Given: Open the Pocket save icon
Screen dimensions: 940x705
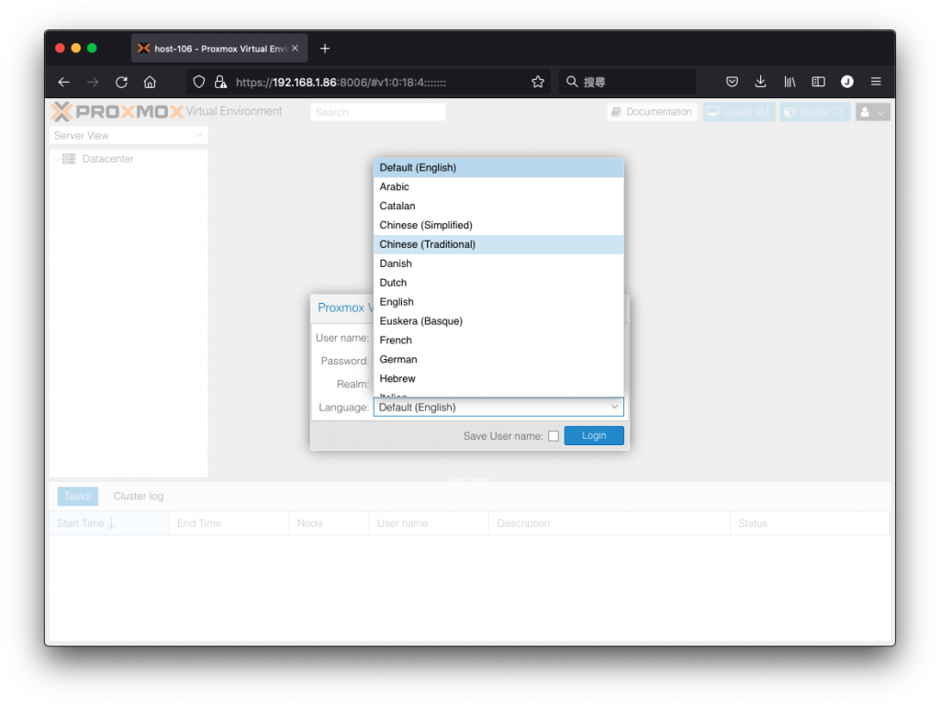Looking at the screenshot, I should (x=732, y=82).
